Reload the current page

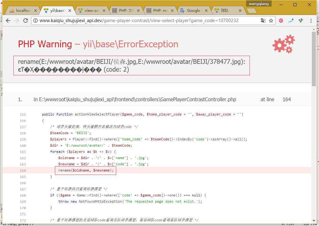point(26,21)
